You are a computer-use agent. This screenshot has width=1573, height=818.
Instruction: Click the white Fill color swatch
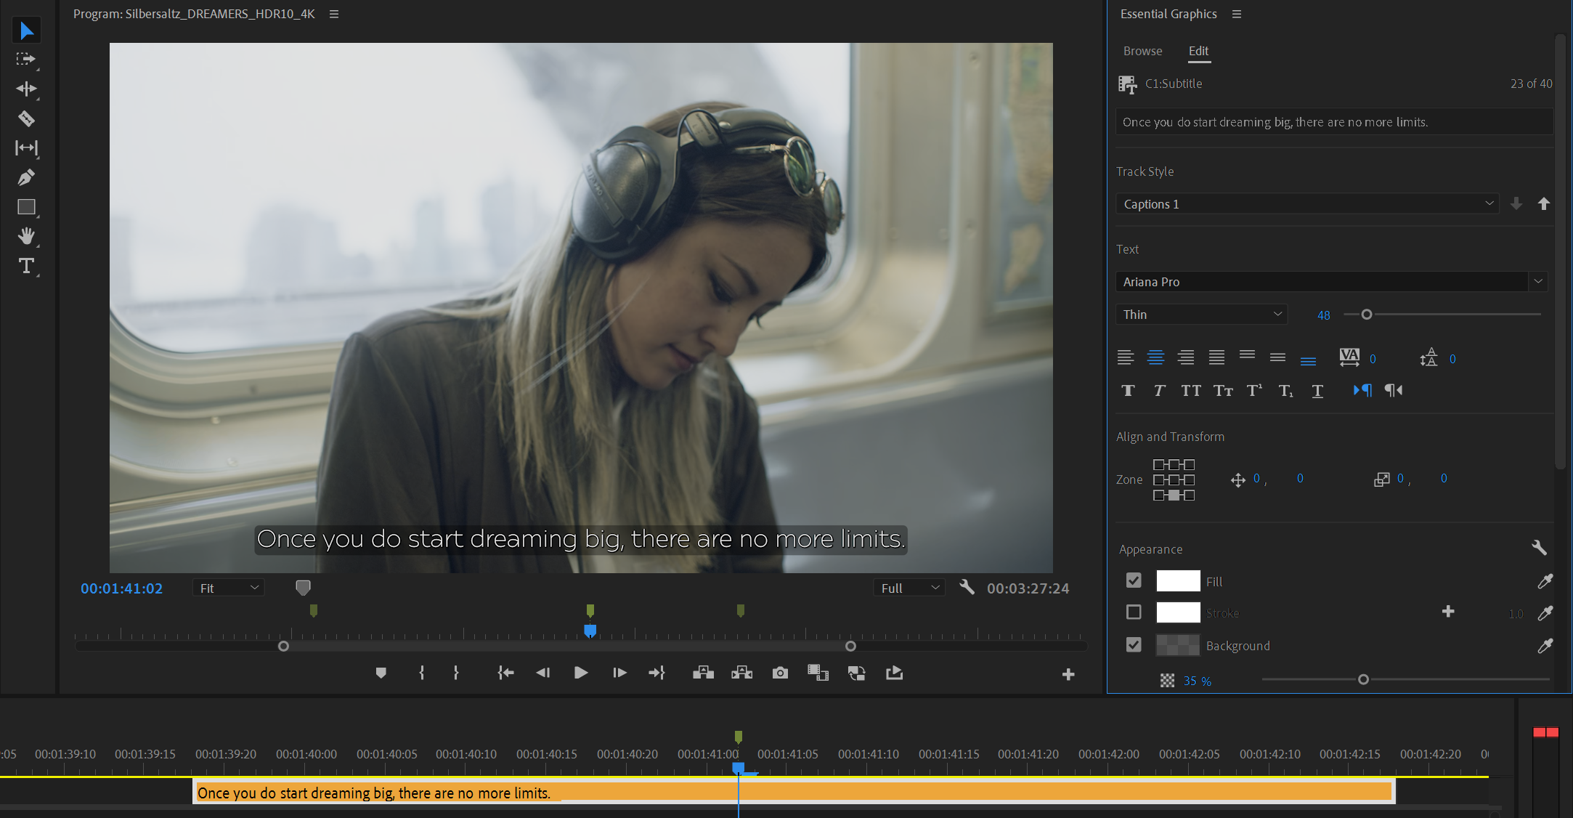[x=1178, y=580]
